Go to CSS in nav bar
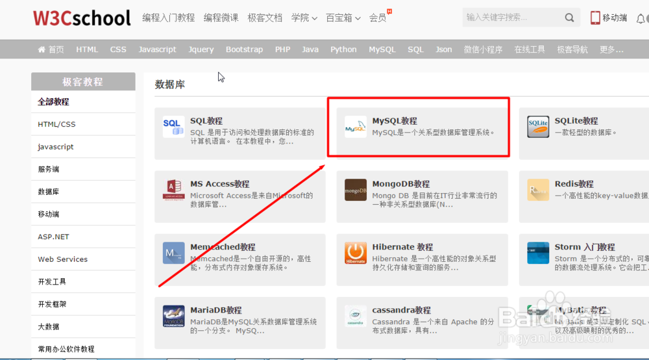The width and height of the screenshot is (649, 360). point(118,49)
